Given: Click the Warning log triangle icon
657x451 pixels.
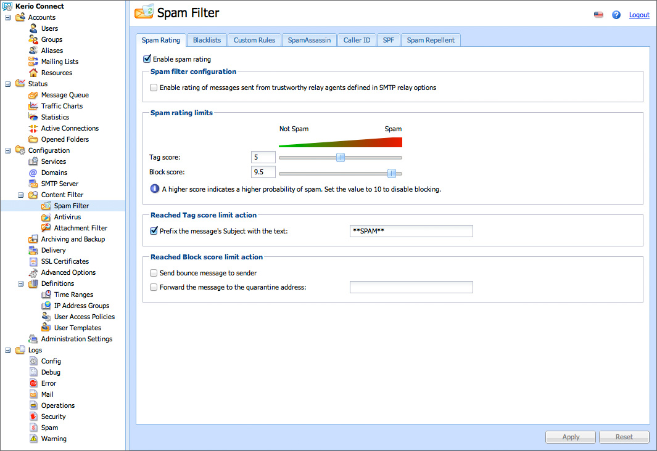Looking at the screenshot, I should pos(33,439).
